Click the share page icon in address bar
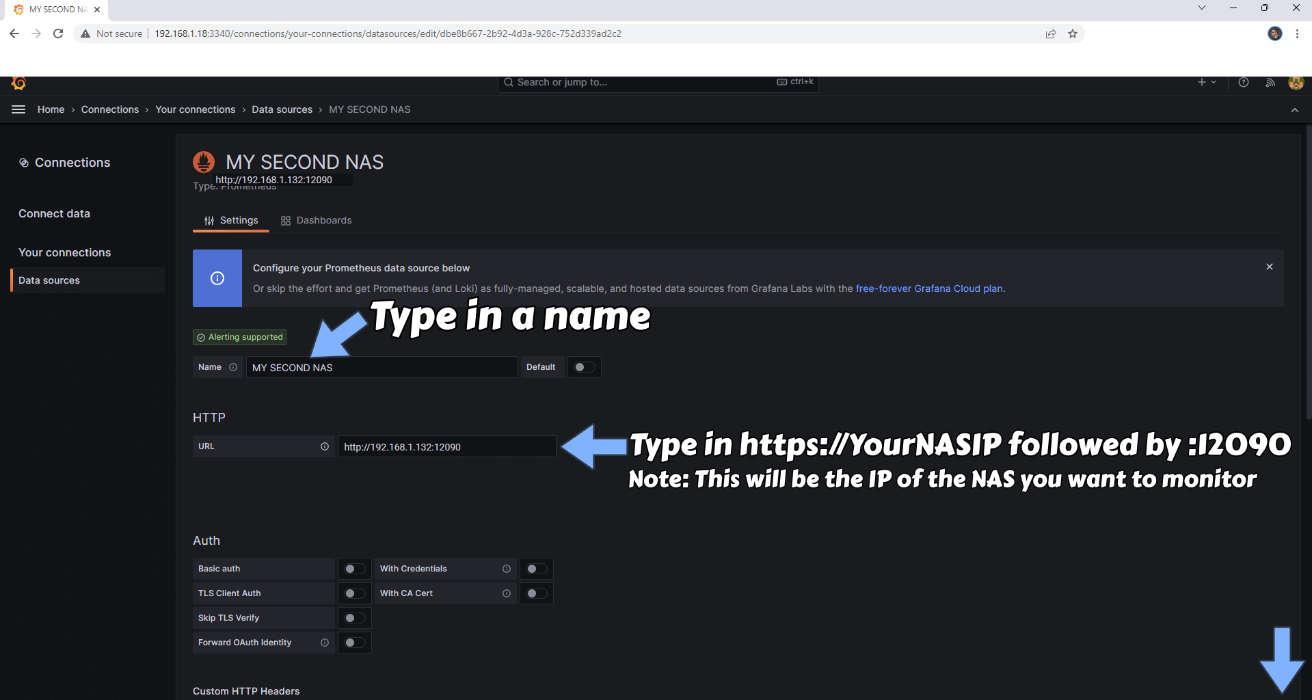Viewport: 1312px width, 700px height. coord(1051,33)
